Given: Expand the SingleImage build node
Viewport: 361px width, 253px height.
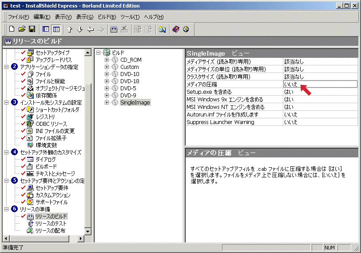Looking at the screenshot, I should (x=107, y=102).
